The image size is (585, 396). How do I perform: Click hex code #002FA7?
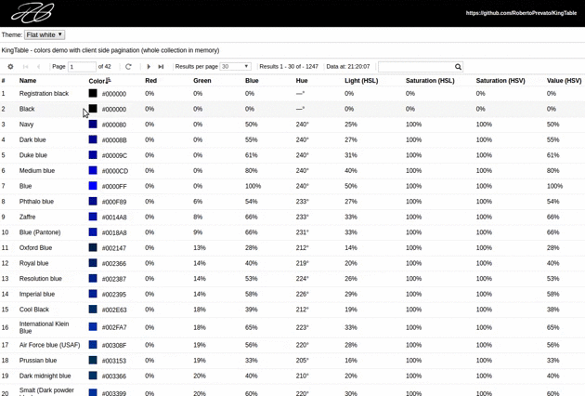[114, 327]
